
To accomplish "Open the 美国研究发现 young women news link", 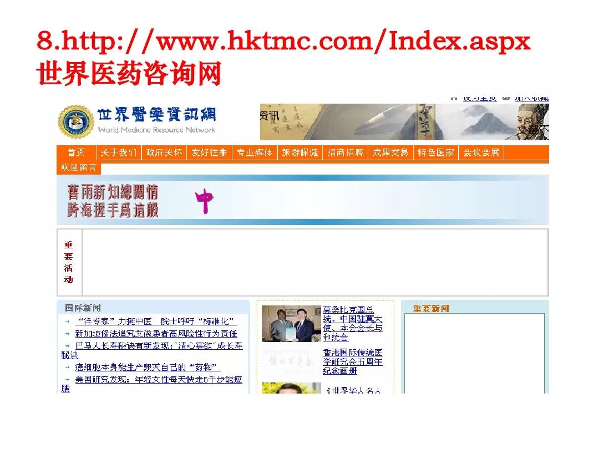I will point(159,380).
